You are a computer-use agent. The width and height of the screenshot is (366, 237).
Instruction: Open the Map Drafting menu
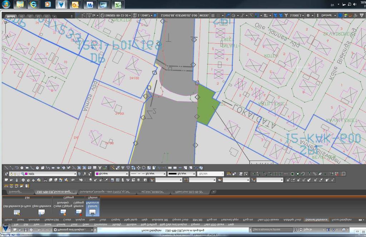(148, 225)
